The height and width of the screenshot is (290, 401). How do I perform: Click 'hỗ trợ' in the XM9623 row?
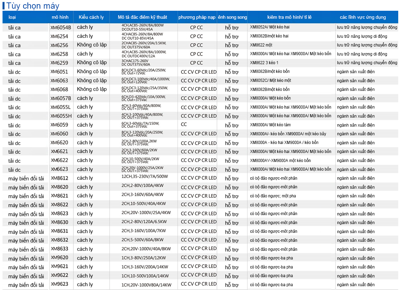[232, 285]
